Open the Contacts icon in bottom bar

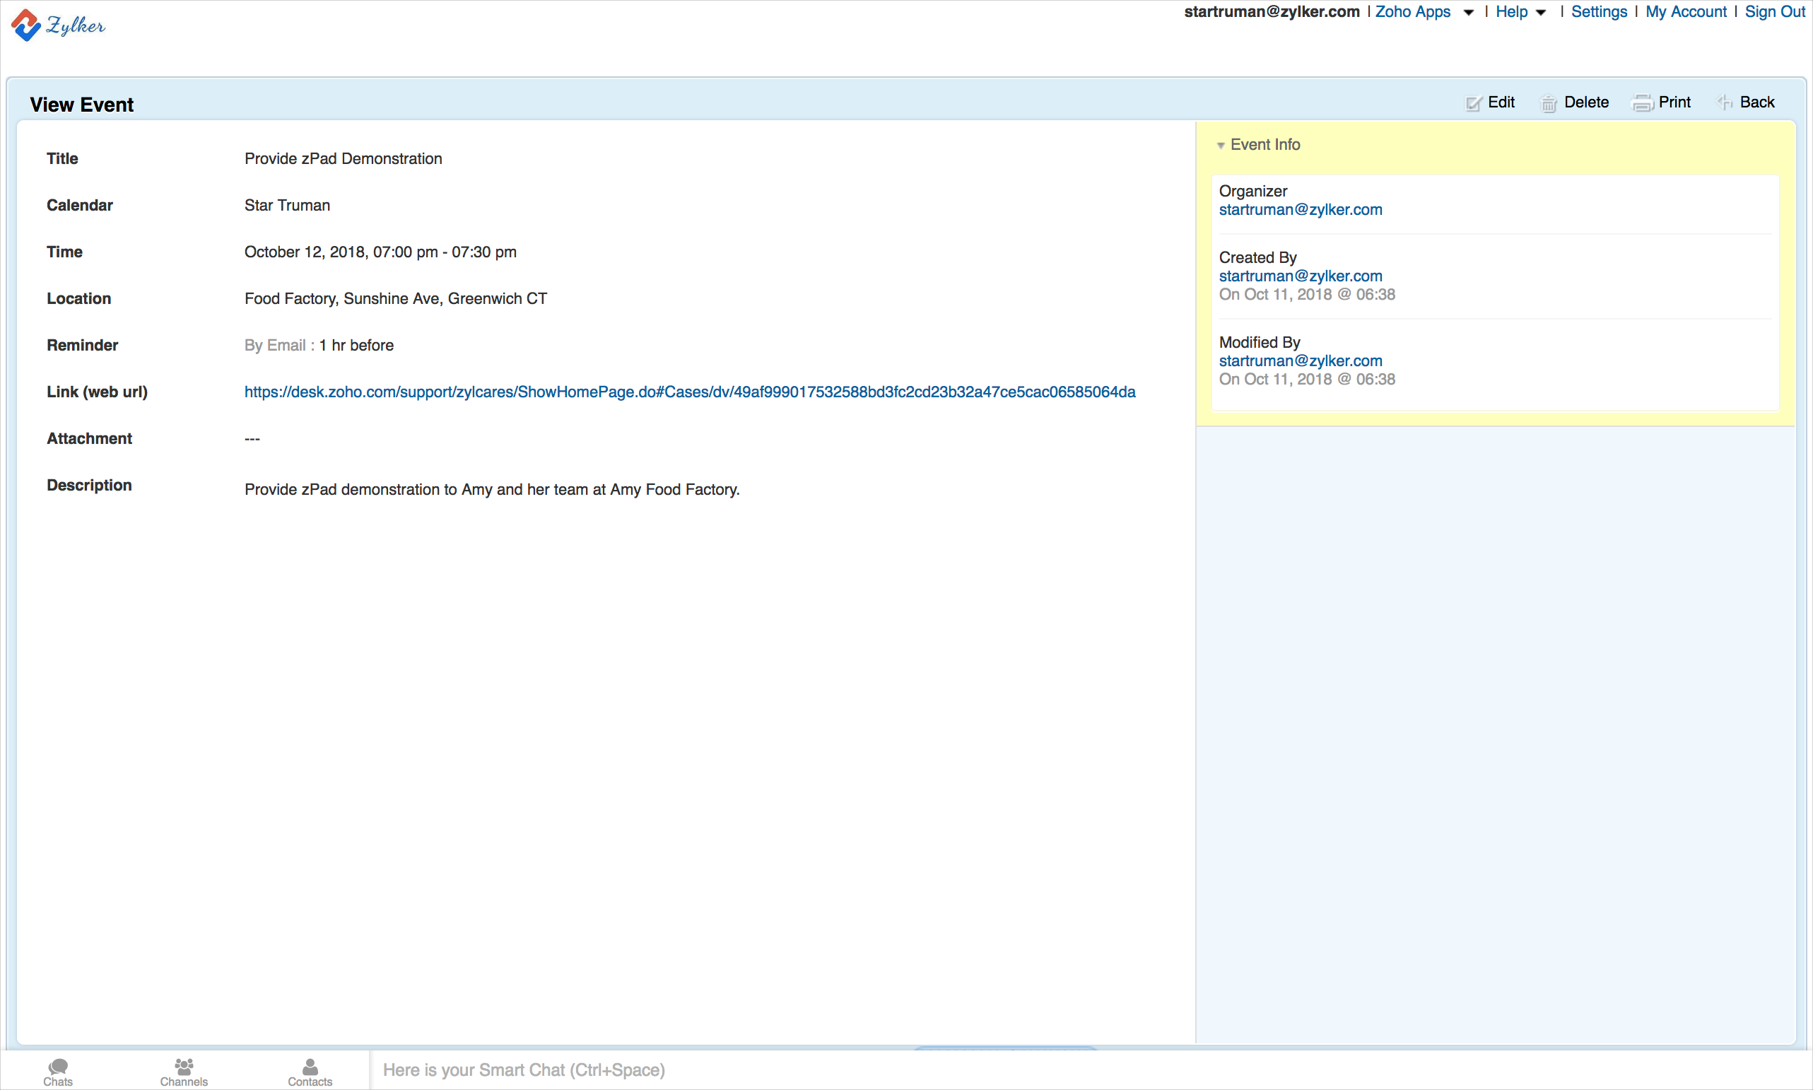coord(310,1066)
